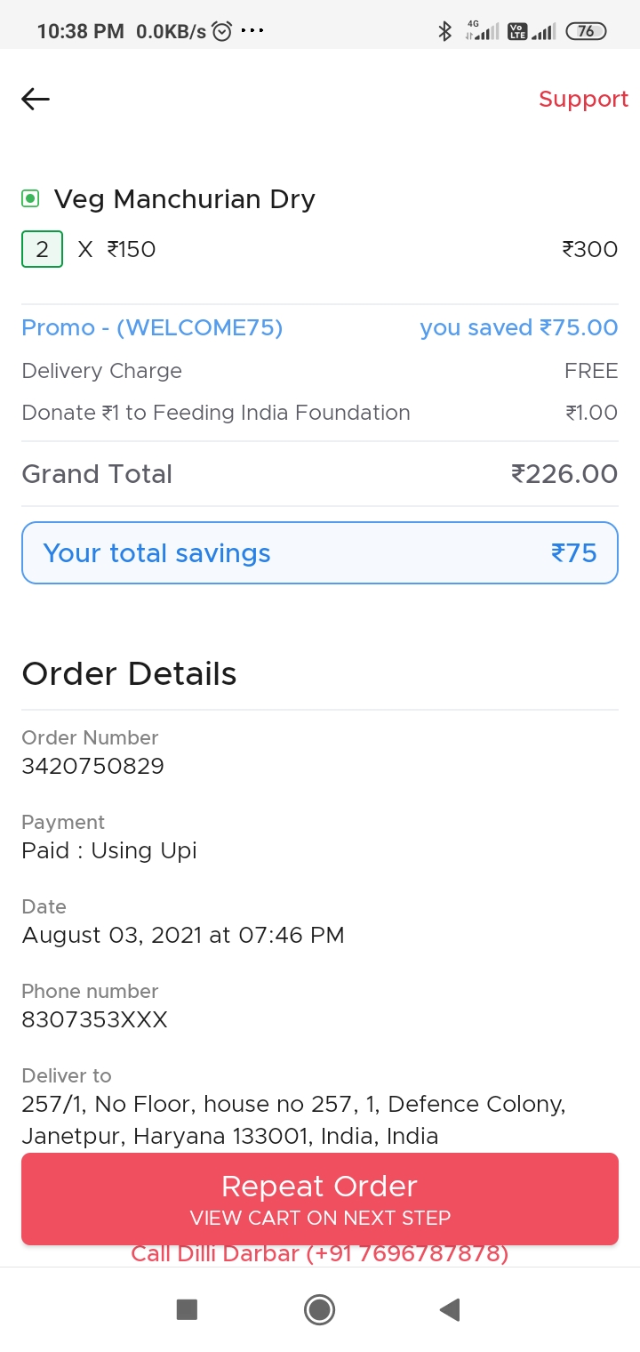Tap the green veg indicator icon

coord(30,198)
